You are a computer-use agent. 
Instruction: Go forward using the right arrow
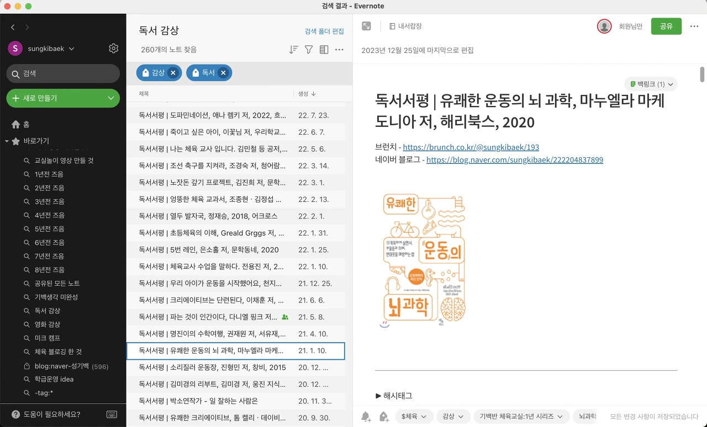point(27,27)
